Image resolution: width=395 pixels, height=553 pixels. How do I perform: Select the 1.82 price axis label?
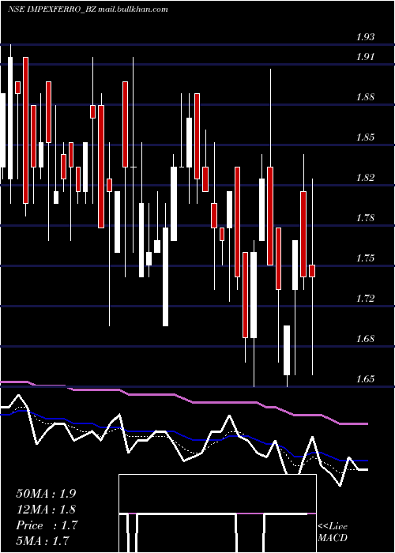coord(365,177)
